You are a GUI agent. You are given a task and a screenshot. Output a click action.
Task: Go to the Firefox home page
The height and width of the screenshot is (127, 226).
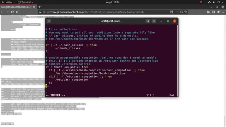[x=17, y=12]
